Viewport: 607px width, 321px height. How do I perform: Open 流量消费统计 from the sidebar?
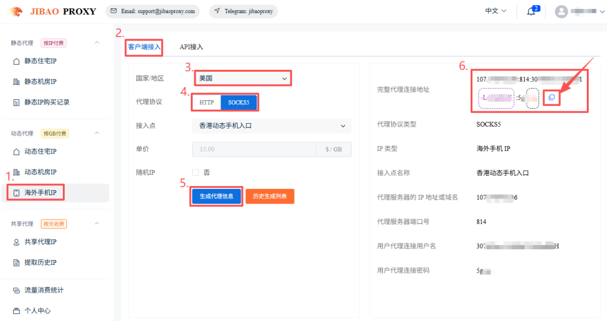point(43,290)
